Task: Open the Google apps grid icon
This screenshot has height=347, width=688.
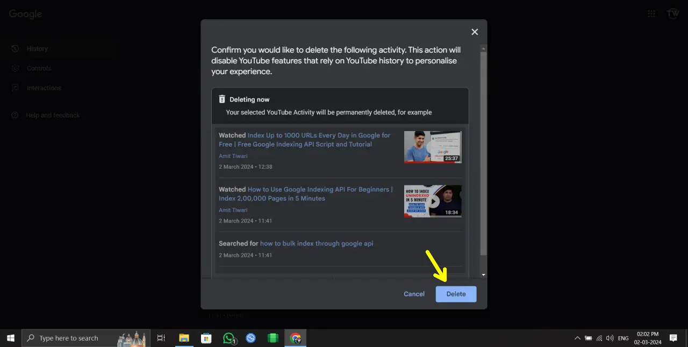Action: click(651, 13)
